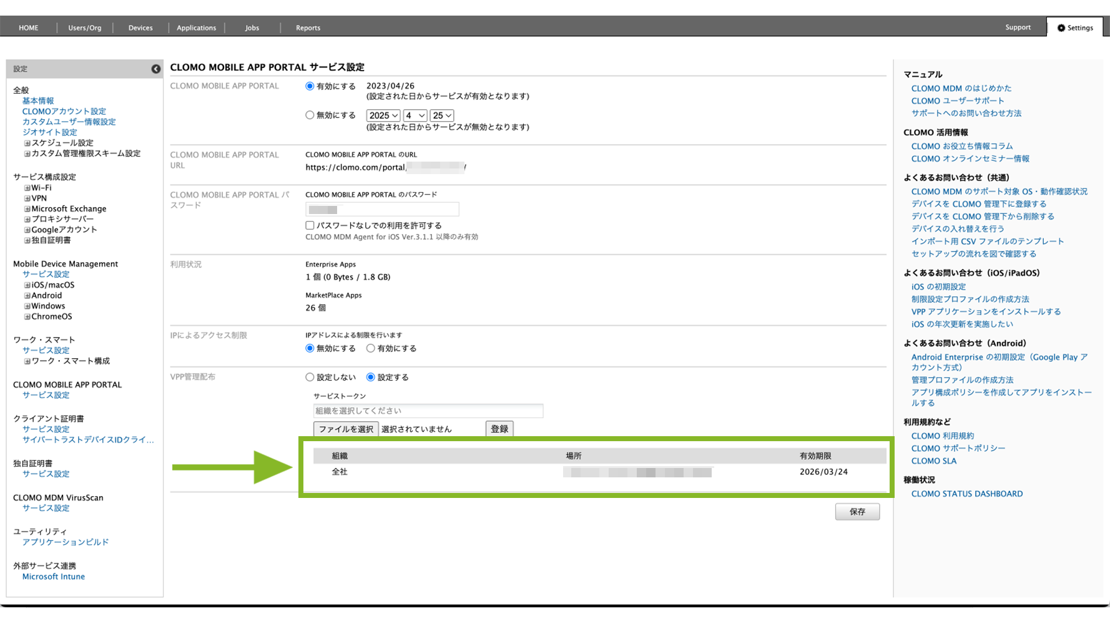Viewport: 1110px width, 624px height.
Task: Open the CLOMO STATUS DASHBOARD link
Action: [x=967, y=494]
